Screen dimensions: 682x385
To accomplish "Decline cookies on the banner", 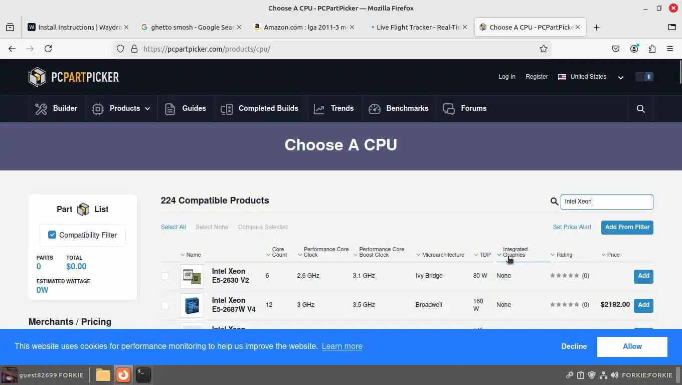I will tap(574, 346).
